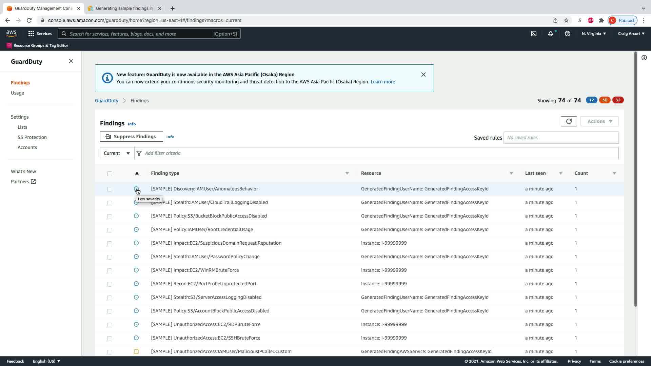
Task: Click the Suppress Findings button
Action: pyautogui.click(x=131, y=137)
